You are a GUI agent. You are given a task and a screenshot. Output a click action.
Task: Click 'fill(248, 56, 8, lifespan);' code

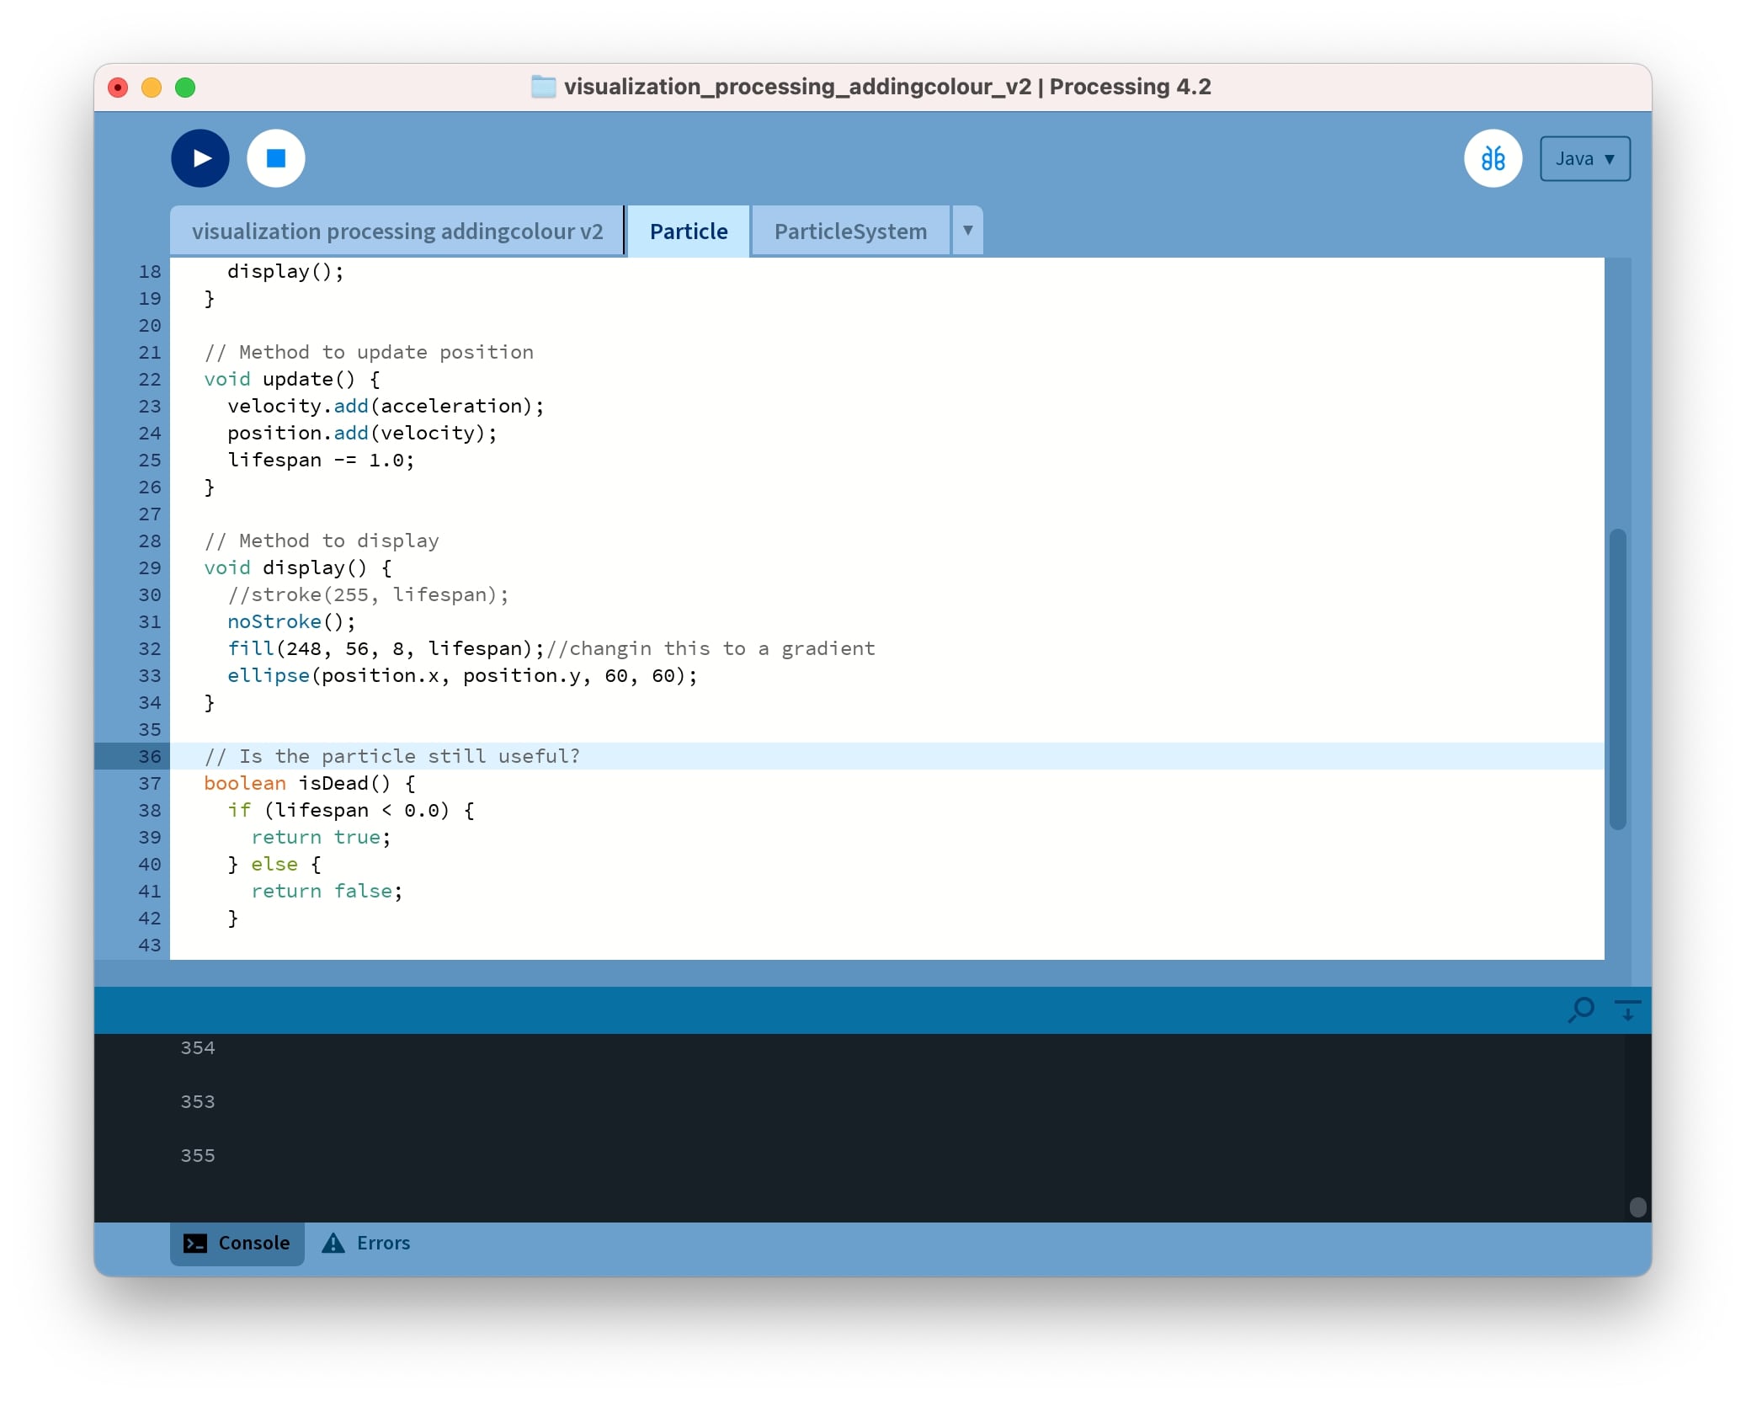coord(386,648)
